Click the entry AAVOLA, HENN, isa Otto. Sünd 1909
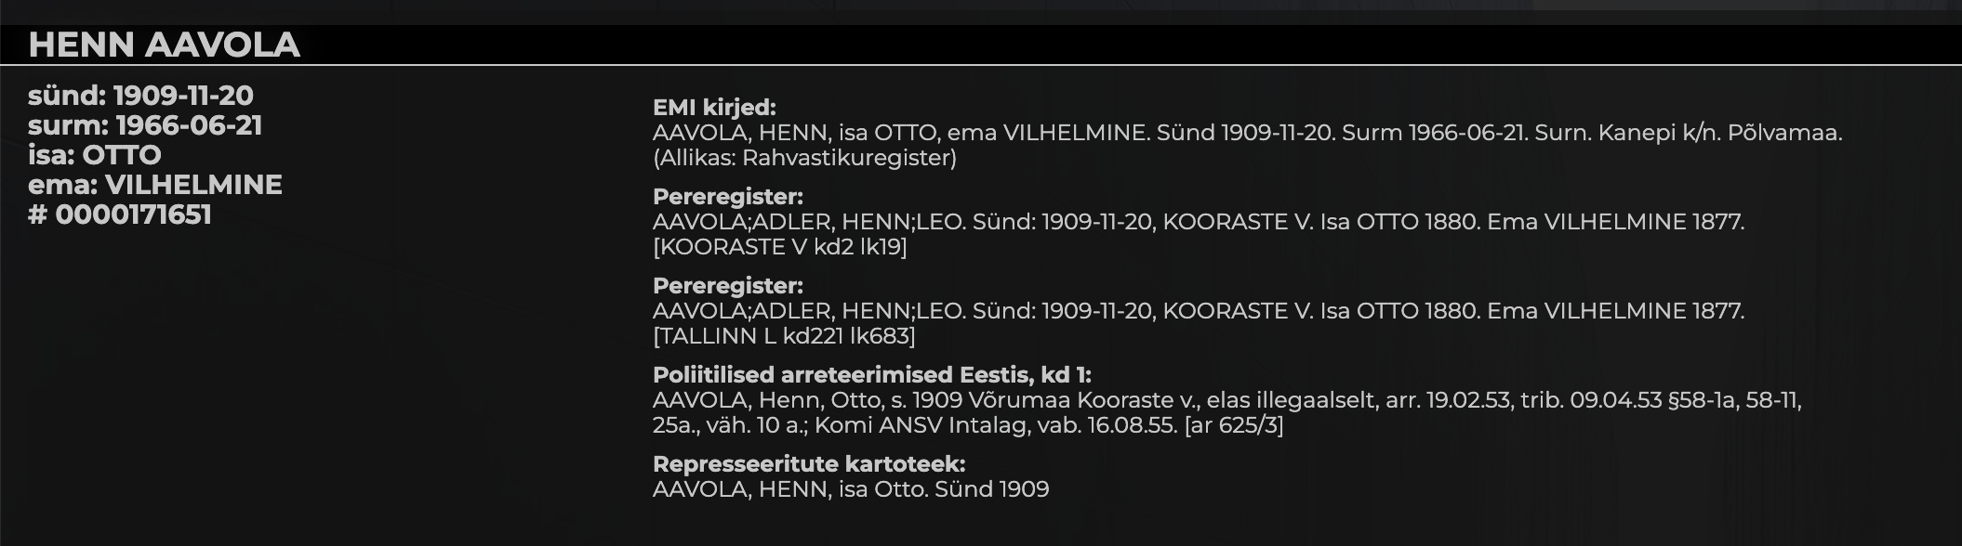 click(850, 489)
